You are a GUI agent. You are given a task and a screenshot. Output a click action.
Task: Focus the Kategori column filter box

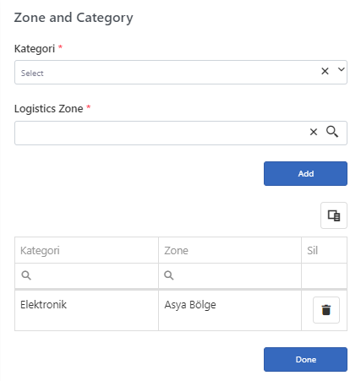coord(86,275)
